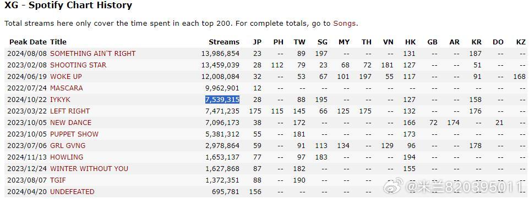529x199 pixels.
Task: Click the Weibo logo in the watermark
Action: pyautogui.click(x=393, y=185)
